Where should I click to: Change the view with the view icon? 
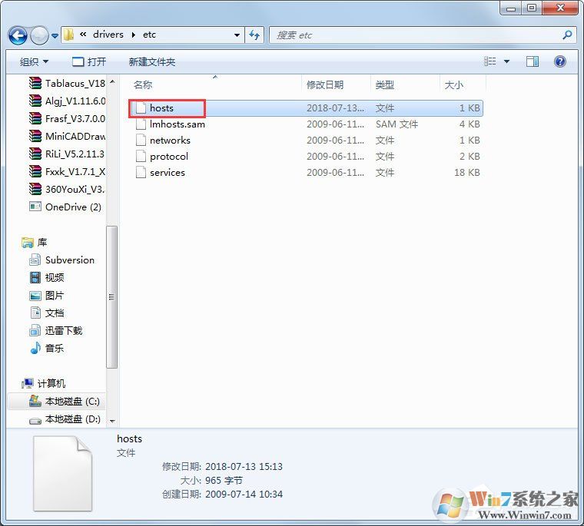[489, 61]
